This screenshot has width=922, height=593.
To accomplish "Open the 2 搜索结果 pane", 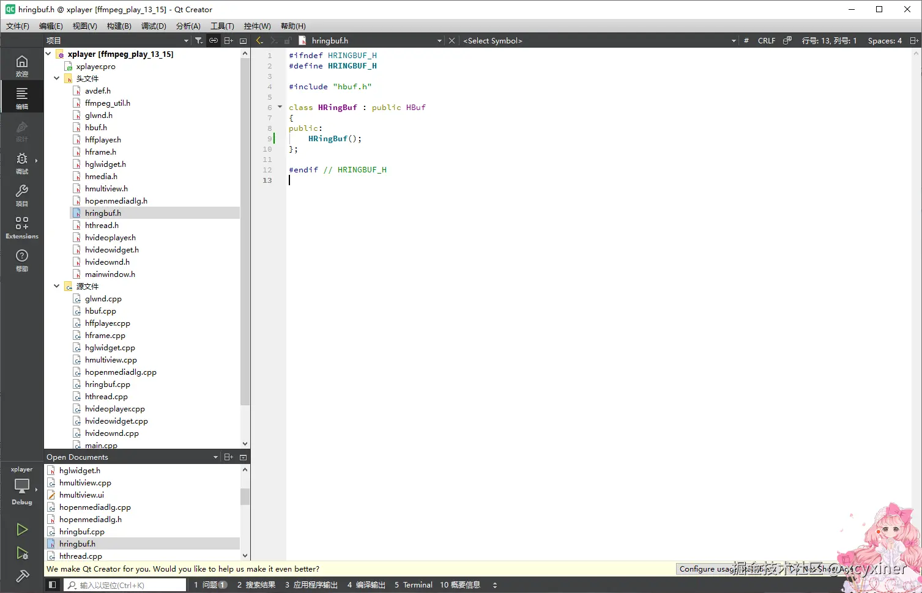I will pyautogui.click(x=256, y=585).
